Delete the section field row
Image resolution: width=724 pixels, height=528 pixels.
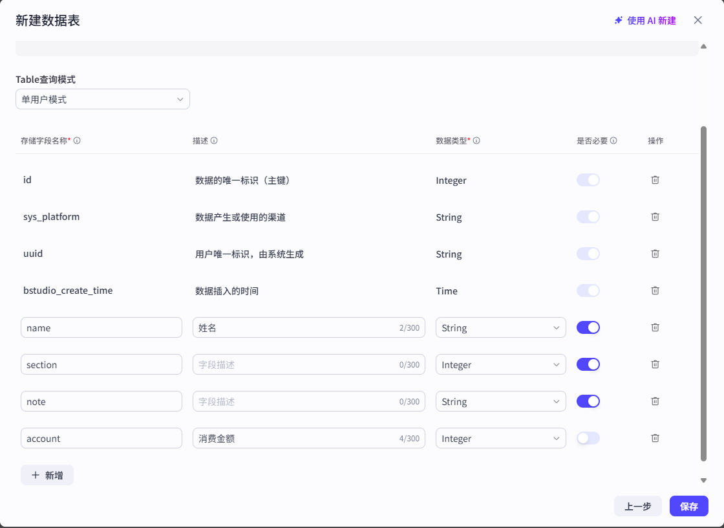(x=655, y=364)
